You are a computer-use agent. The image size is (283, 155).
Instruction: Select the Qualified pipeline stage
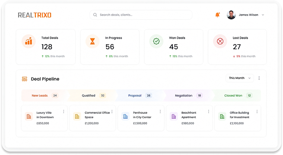(93, 96)
